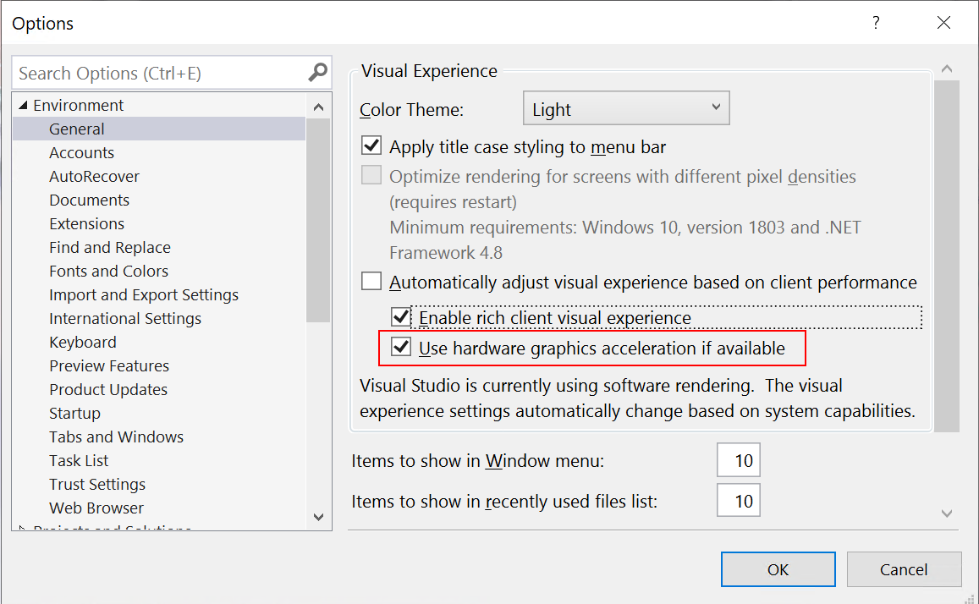Open Task List options

point(79,461)
